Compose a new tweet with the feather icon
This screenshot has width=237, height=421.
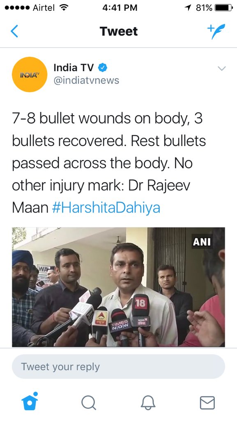point(216,31)
